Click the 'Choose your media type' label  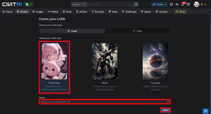50,25
